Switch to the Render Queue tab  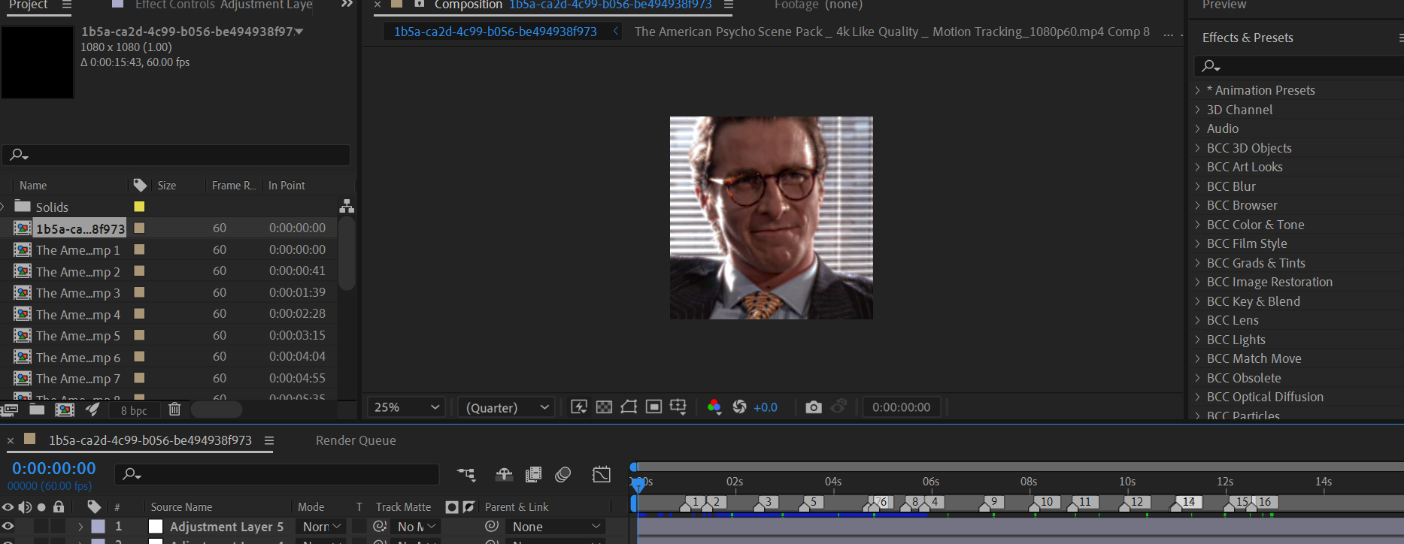point(356,440)
